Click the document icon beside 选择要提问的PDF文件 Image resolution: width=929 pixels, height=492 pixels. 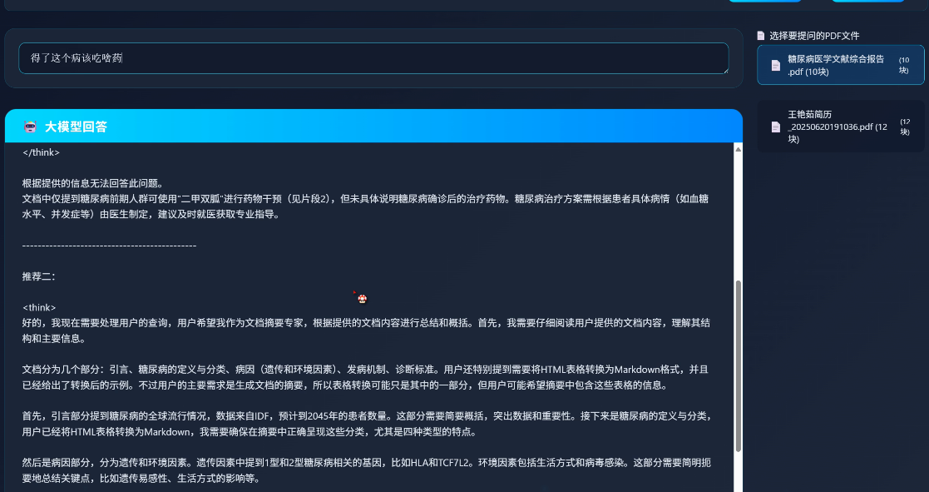[x=761, y=36]
